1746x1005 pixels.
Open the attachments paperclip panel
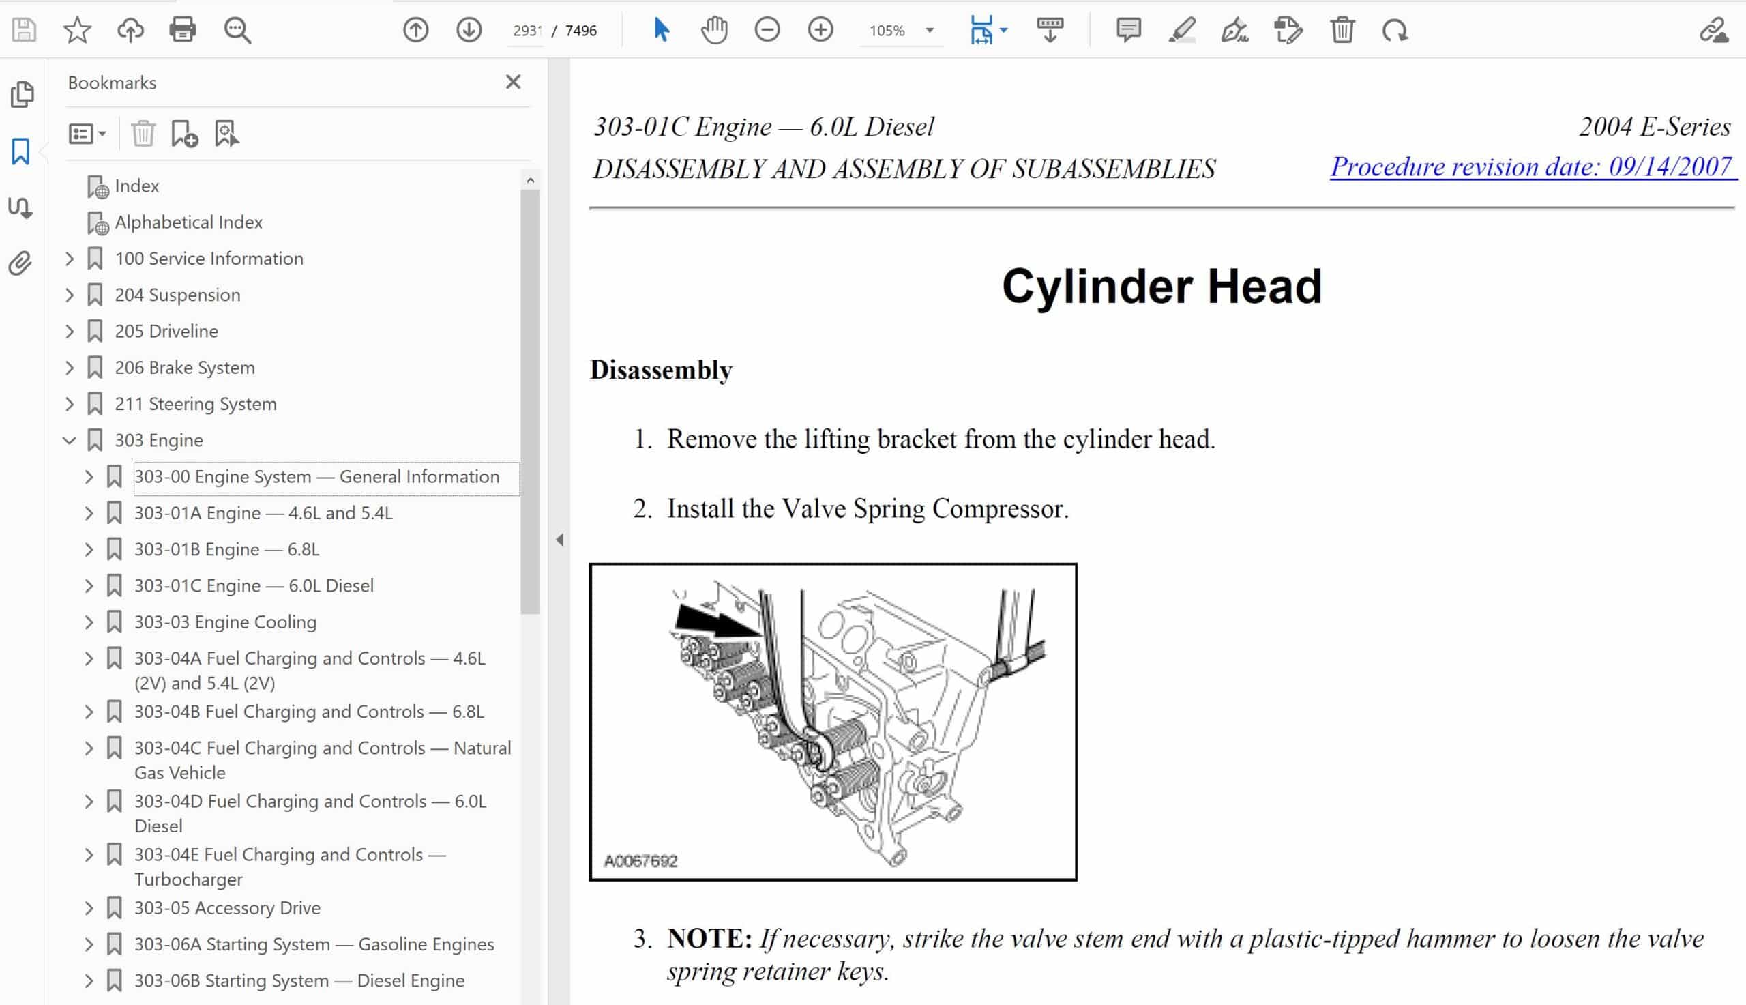tap(20, 263)
